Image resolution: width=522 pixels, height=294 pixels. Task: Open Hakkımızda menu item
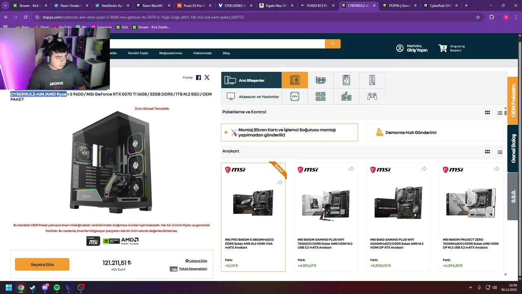pos(202,53)
